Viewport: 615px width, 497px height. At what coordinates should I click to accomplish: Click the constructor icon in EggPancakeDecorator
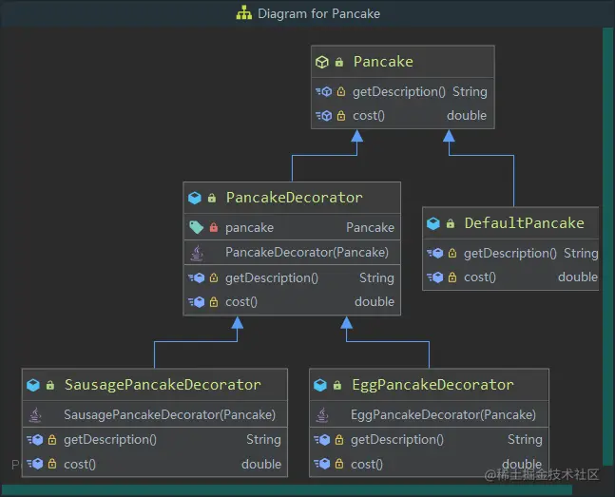322,415
